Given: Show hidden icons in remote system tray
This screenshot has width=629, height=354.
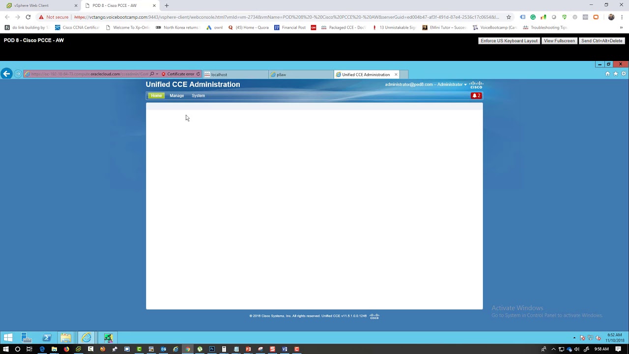Looking at the screenshot, I should [574, 338].
